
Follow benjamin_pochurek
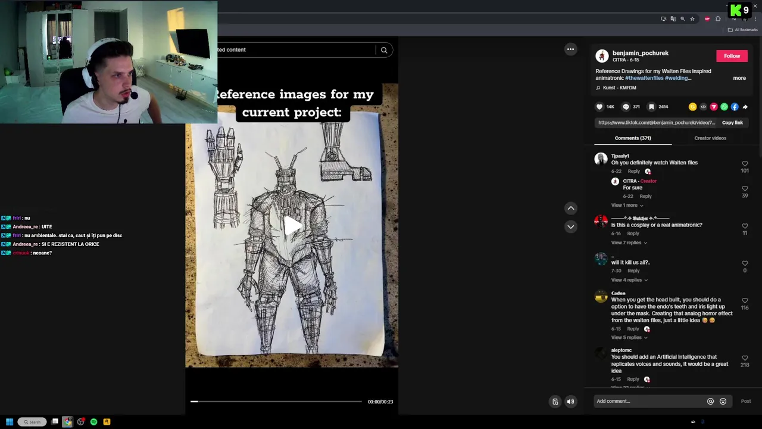(732, 56)
